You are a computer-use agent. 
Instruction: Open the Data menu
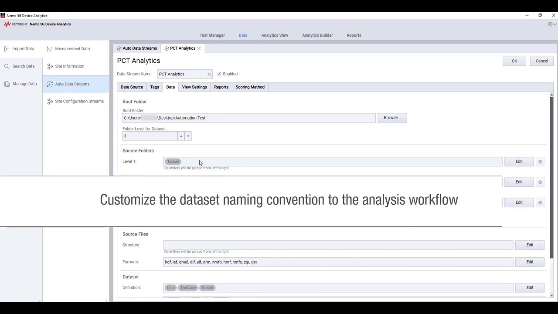243,35
